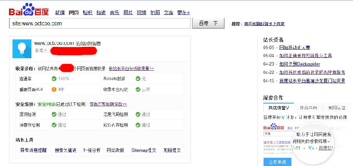Viewport: 353px width, 166px height.
Task: Open the 图片 navigation link
Action: pyautogui.click(x=128, y=12)
